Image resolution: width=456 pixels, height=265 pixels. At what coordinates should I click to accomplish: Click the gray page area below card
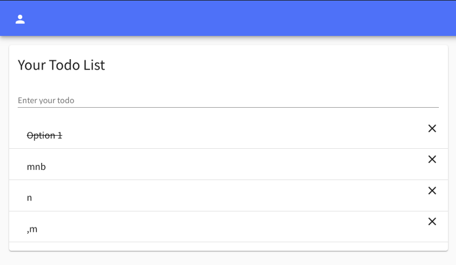(x=228, y=258)
